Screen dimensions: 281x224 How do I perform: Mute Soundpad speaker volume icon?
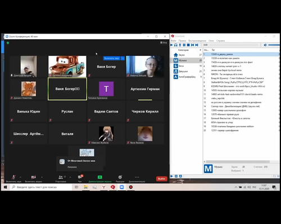[x=265, y=45]
